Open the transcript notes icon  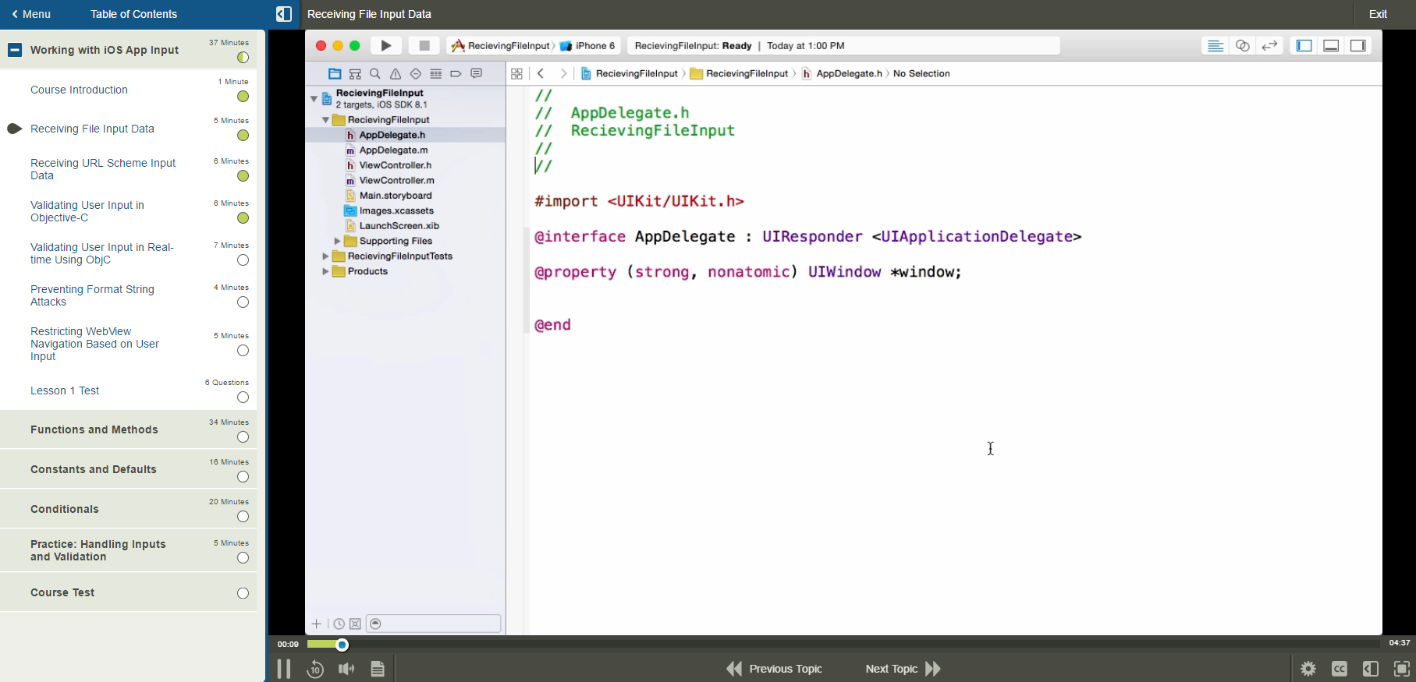click(378, 669)
